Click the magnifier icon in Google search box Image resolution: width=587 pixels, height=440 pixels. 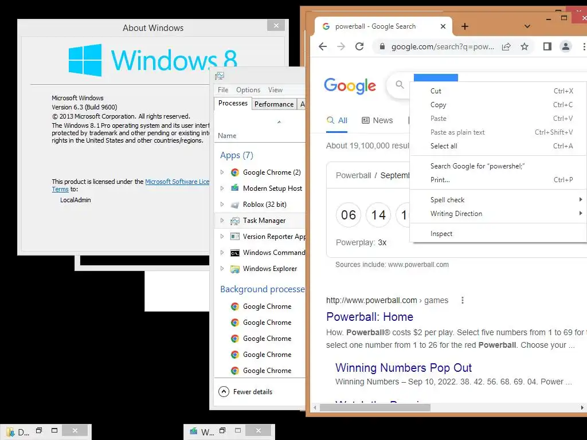coord(400,85)
